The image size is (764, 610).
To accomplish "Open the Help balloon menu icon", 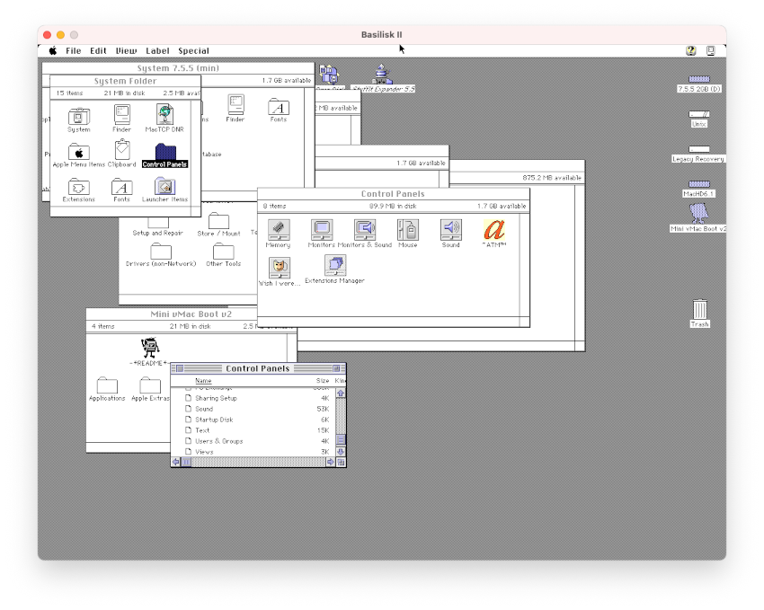I will pos(691,50).
